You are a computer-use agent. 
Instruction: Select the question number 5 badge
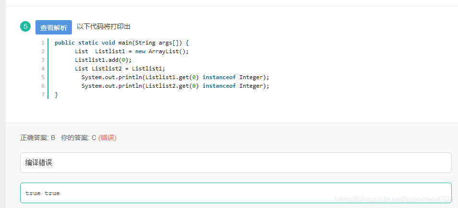[x=25, y=26]
